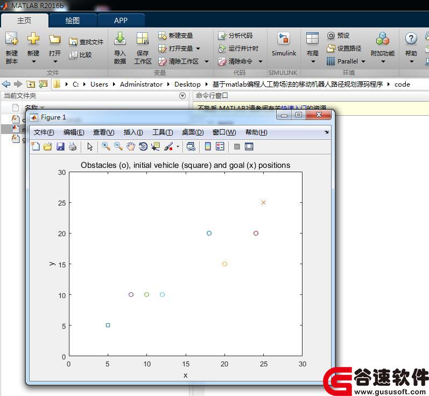The image size is (429, 396).
Task: Click the New Script (新建脚本) icon
Action: click(12, 39)
